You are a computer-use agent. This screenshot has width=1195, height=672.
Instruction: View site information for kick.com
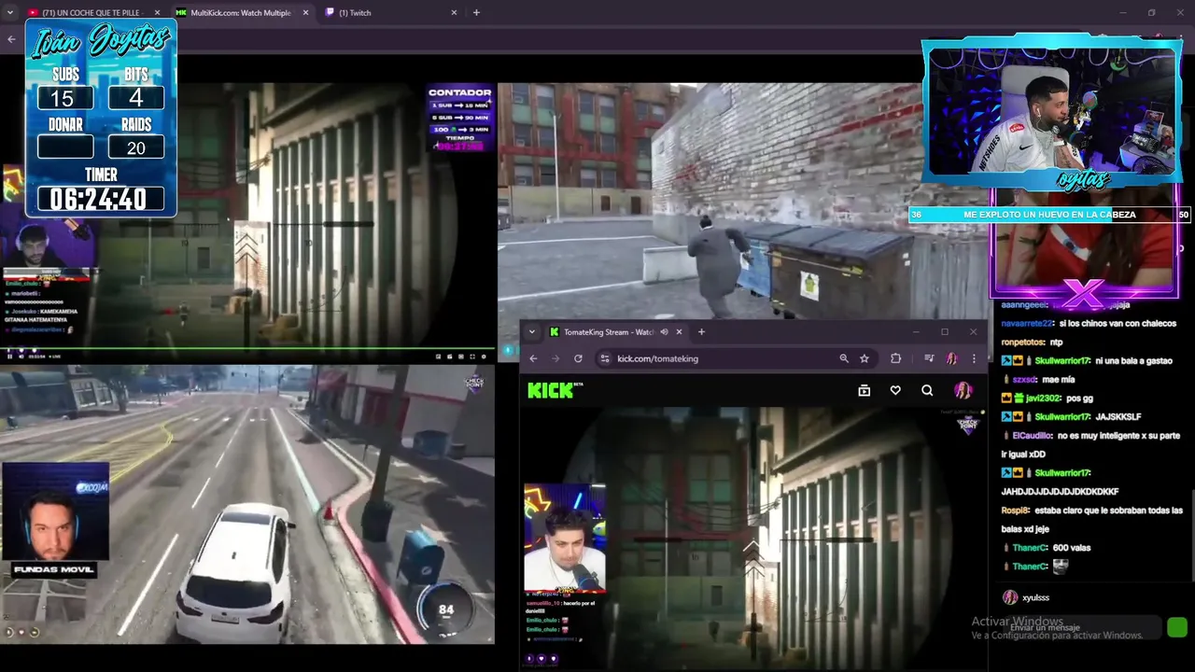[605, 358]
